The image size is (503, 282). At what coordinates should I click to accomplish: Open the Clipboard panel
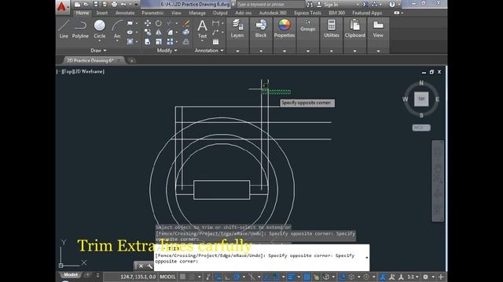coord(354,28)
